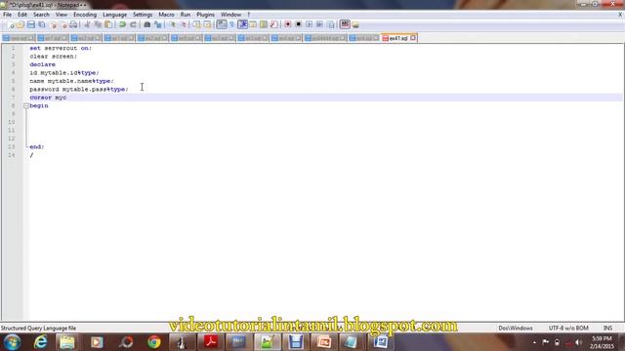
Task: Click 'Structured Query Language file' in status bar
Action: click(38, 329)
